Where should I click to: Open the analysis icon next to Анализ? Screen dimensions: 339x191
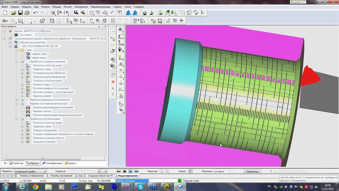tap(190, 171)
